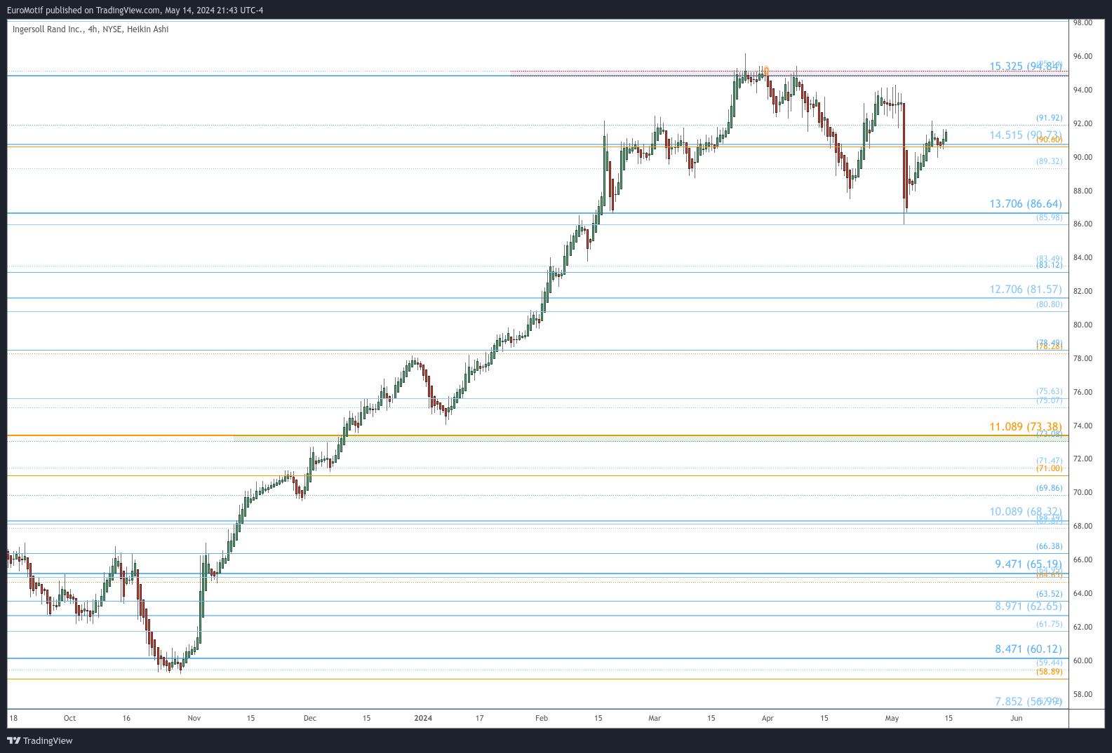Click the small (89.32) price label
Image resolution: width=1112 pixels, height=753 pixels.
[x=1050, y=161]
